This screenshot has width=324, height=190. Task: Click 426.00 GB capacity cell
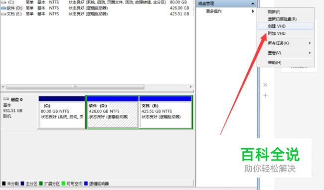pyautogui.click(x=179, y=8)
